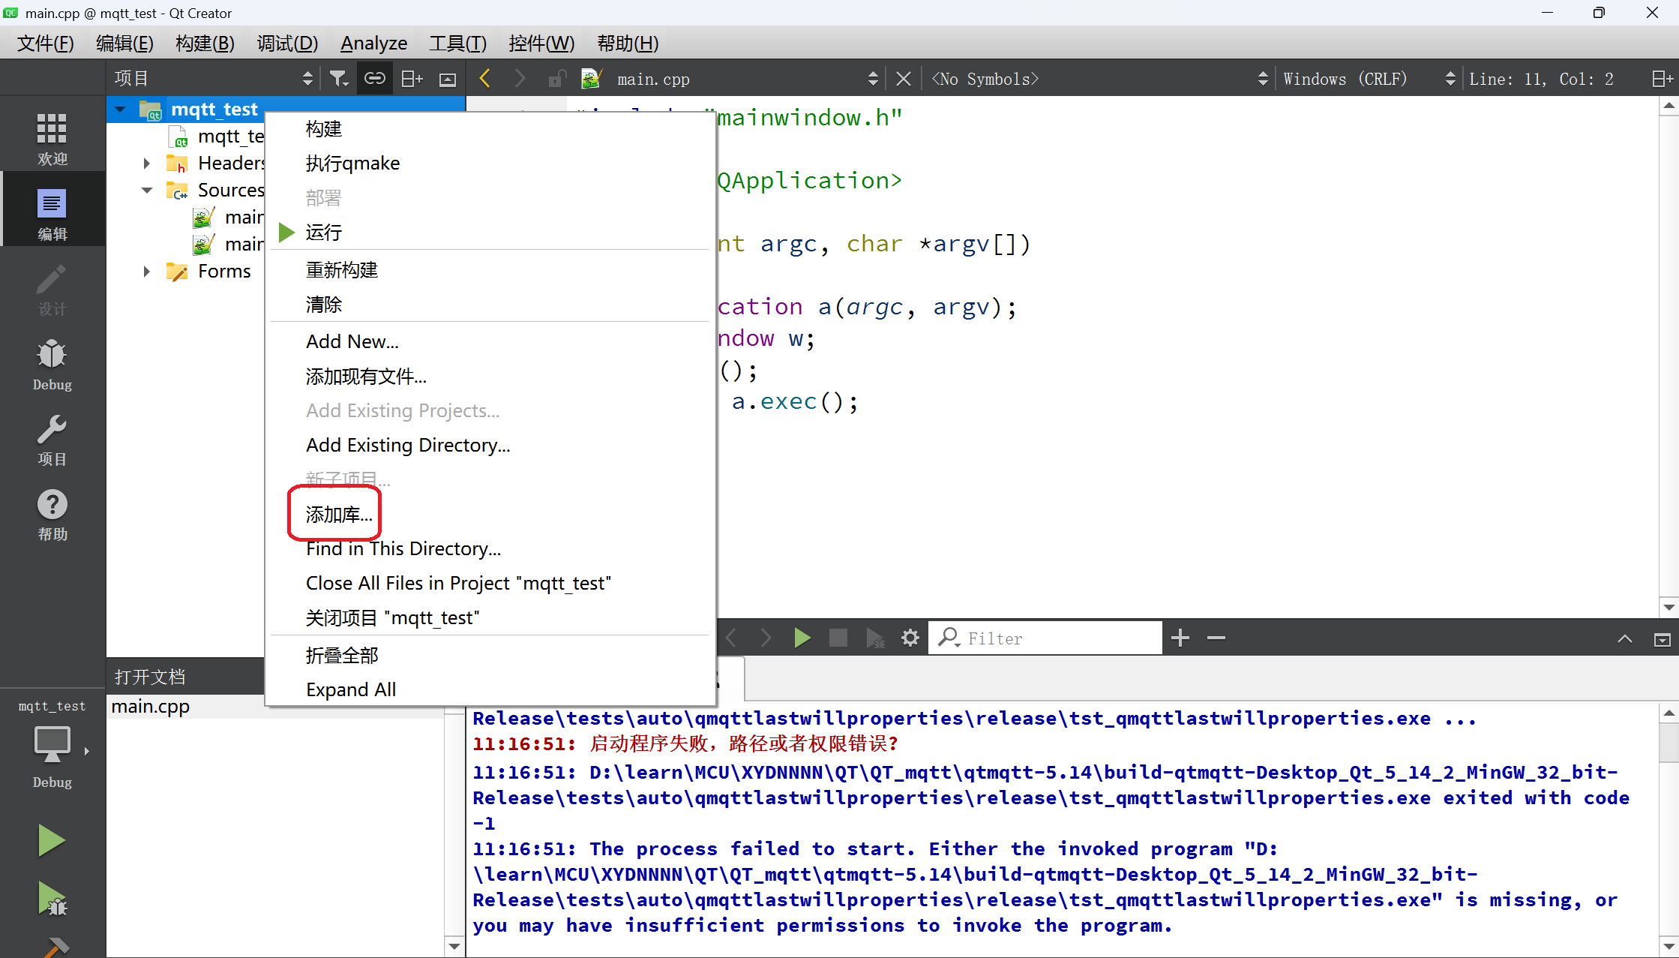The width and height of the screenshot is (1679, 958).
Task: Choose 添加现有文件... menu entry
Action: click(x=490, y=377)
